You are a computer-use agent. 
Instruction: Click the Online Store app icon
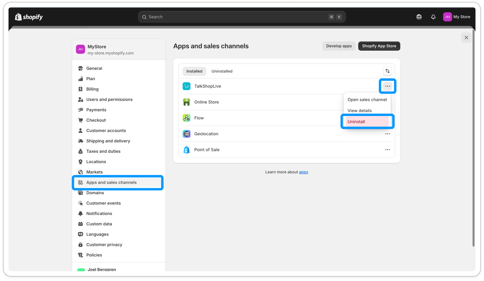186,102
